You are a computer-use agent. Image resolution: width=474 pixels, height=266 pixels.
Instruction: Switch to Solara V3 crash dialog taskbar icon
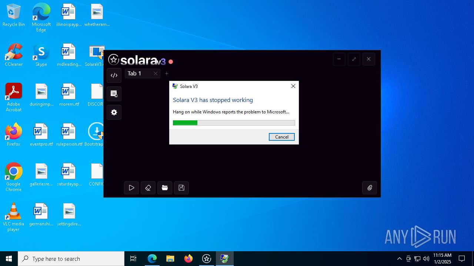click(224, 259)
